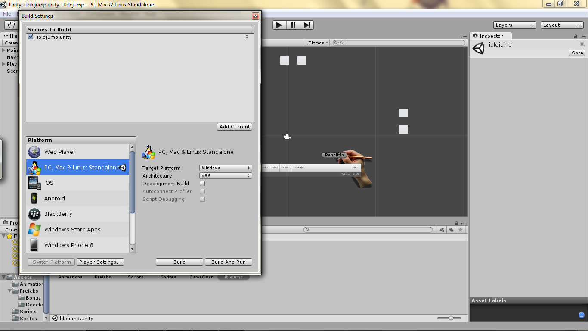Image resolution: width=588 pixels, height=331 pixels.
Task: Select the iblejump asset in Project grid
Action: 234,277
